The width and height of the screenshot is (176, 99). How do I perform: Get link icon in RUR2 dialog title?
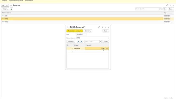(99, 27)
